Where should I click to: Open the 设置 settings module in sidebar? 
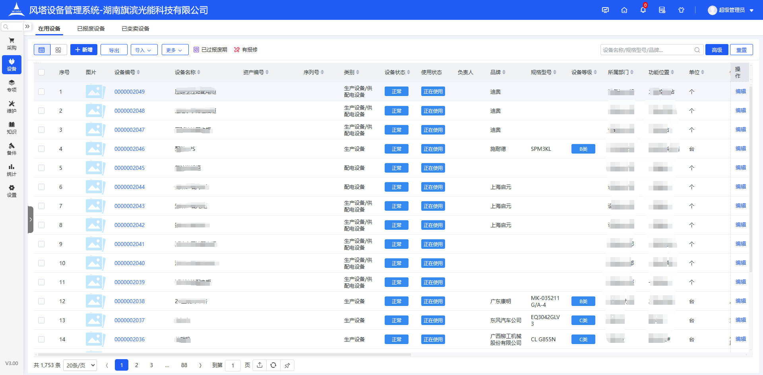12,191
